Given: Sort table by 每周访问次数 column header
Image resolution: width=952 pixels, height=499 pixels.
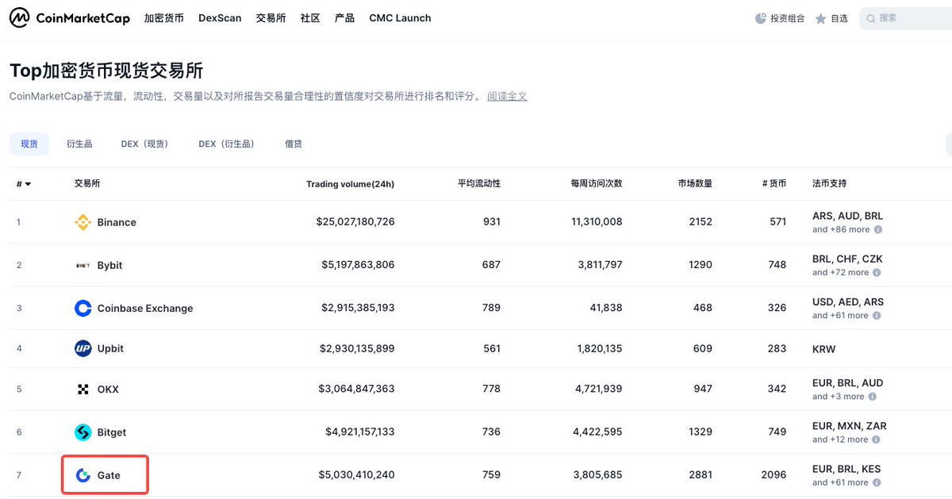Looking at the screenshot, I should pos(596,183).
